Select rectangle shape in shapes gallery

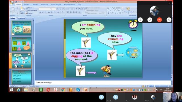point(115,8)
